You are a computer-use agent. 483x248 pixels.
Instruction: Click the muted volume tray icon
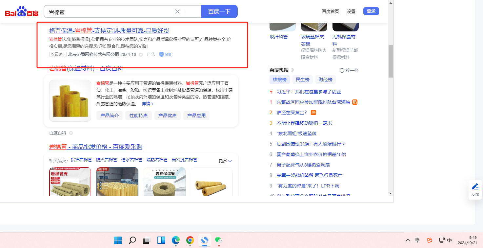point(450,240)
